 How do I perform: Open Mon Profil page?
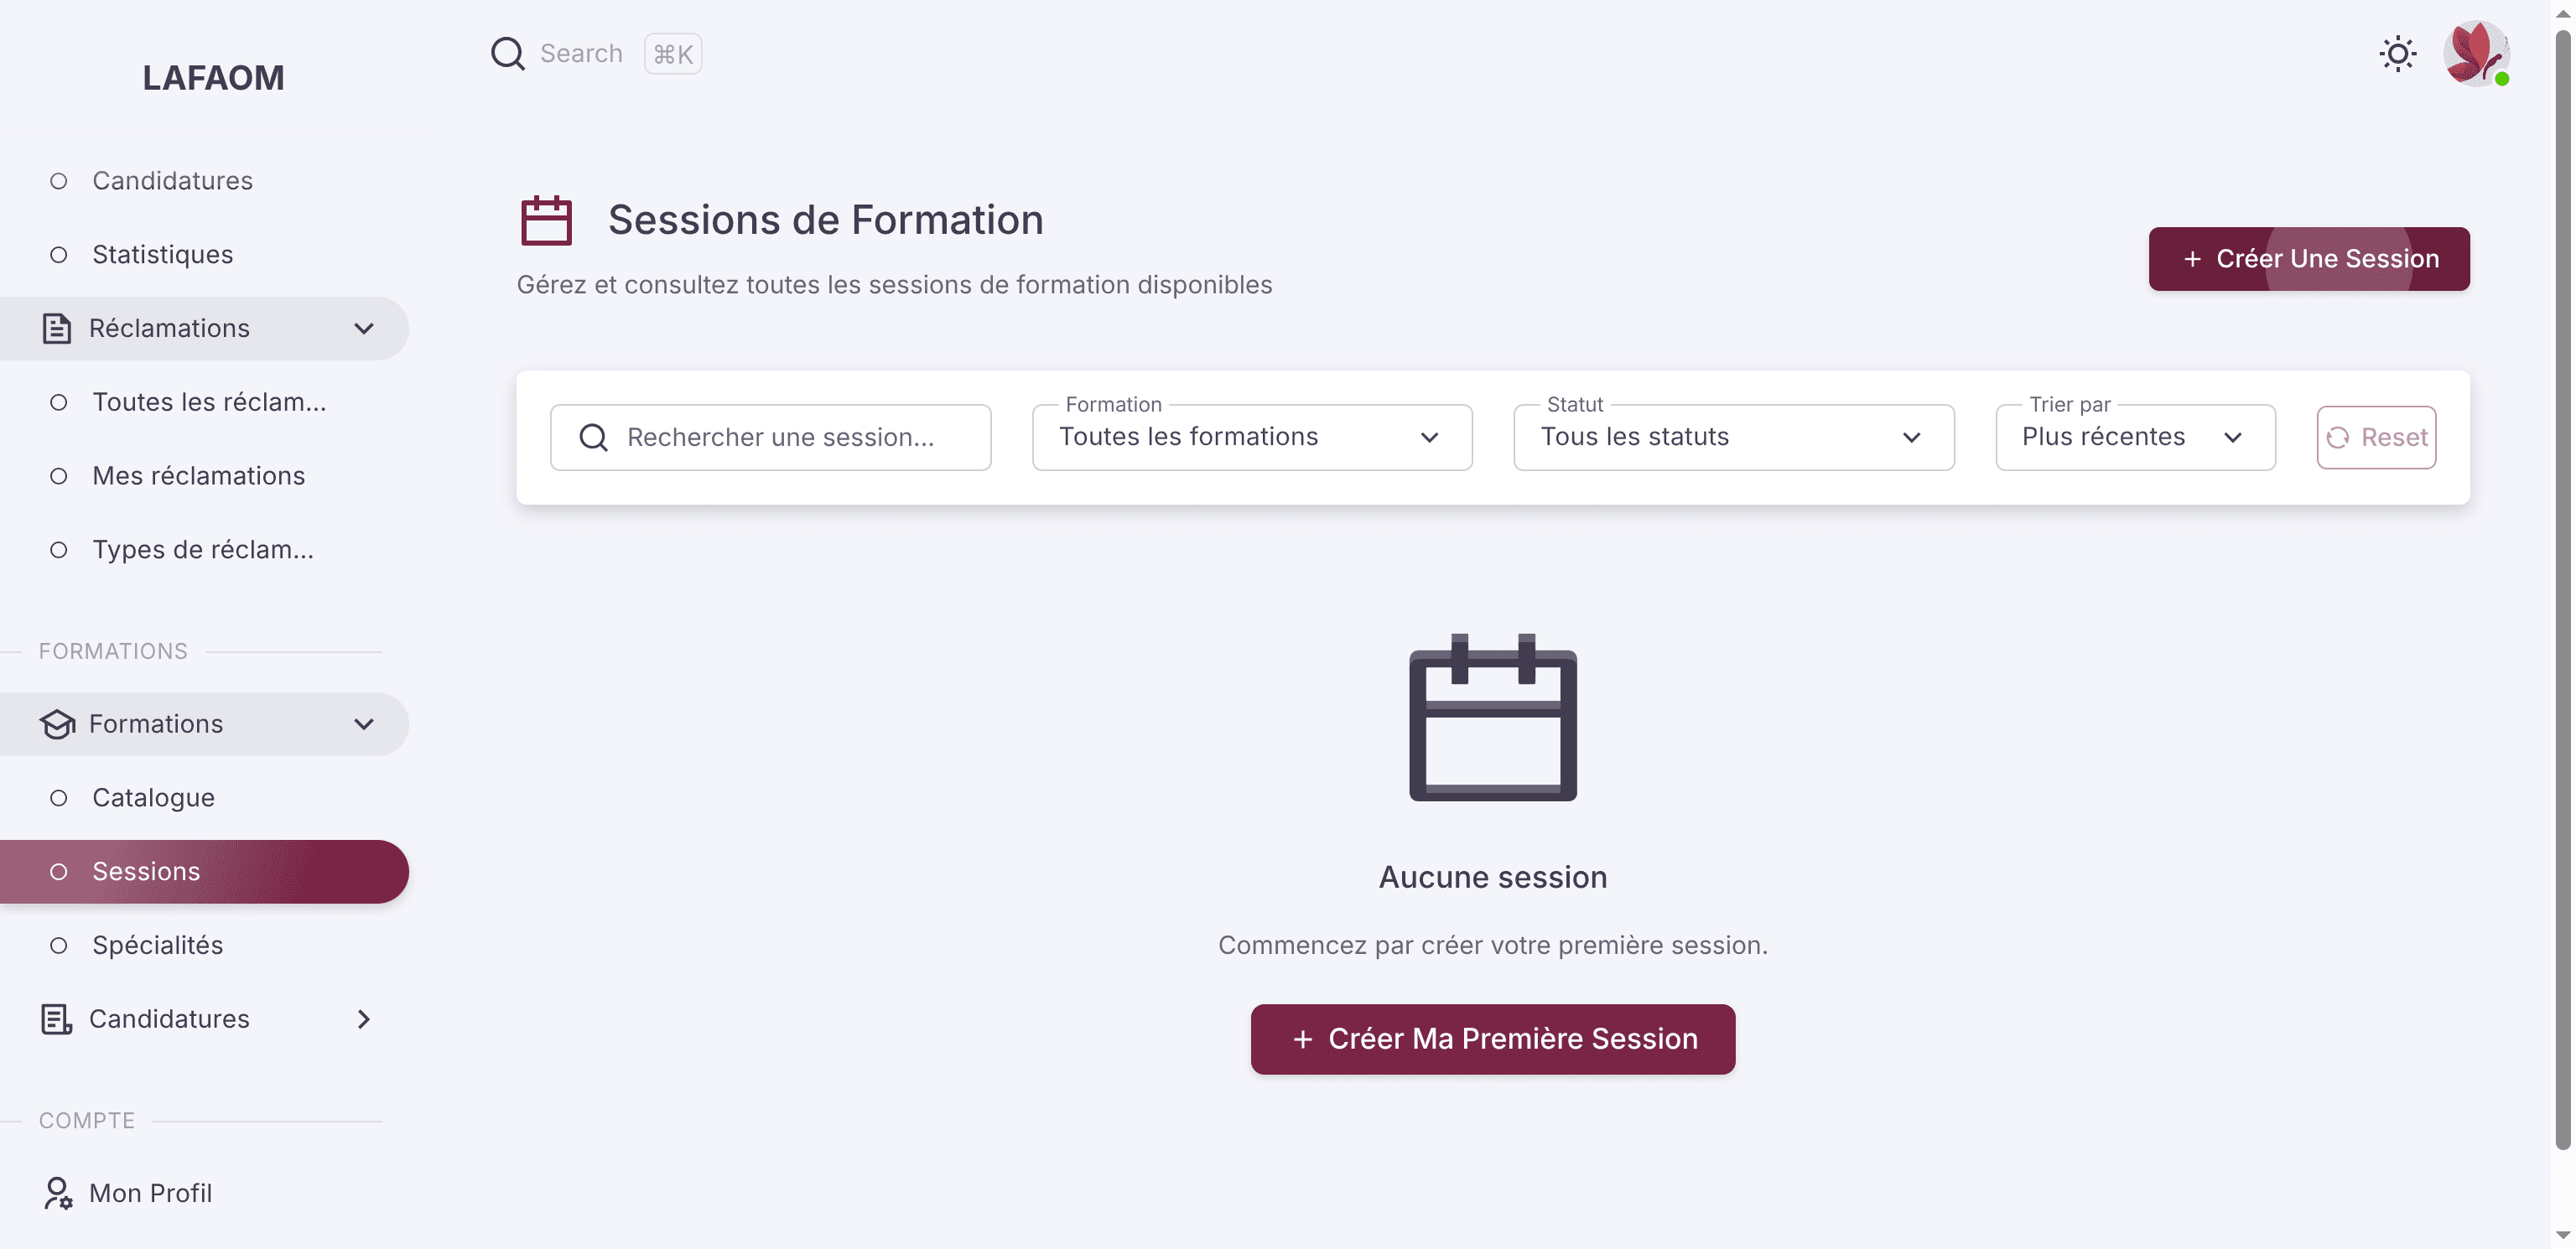(204, 1192)
